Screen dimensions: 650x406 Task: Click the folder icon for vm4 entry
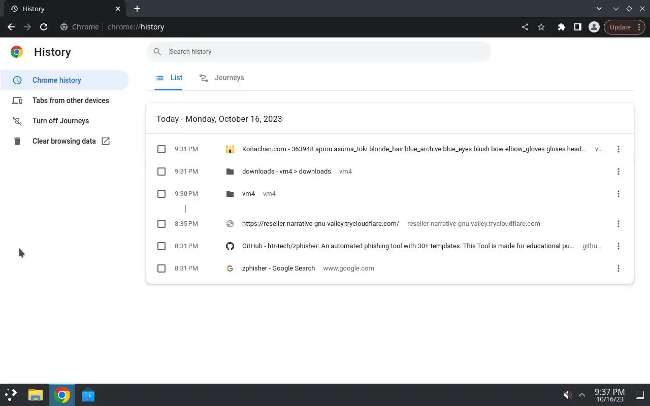(230, 194)
